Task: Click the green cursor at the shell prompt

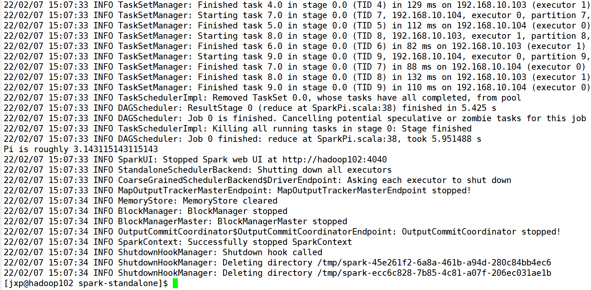Action: click(175, 283)
